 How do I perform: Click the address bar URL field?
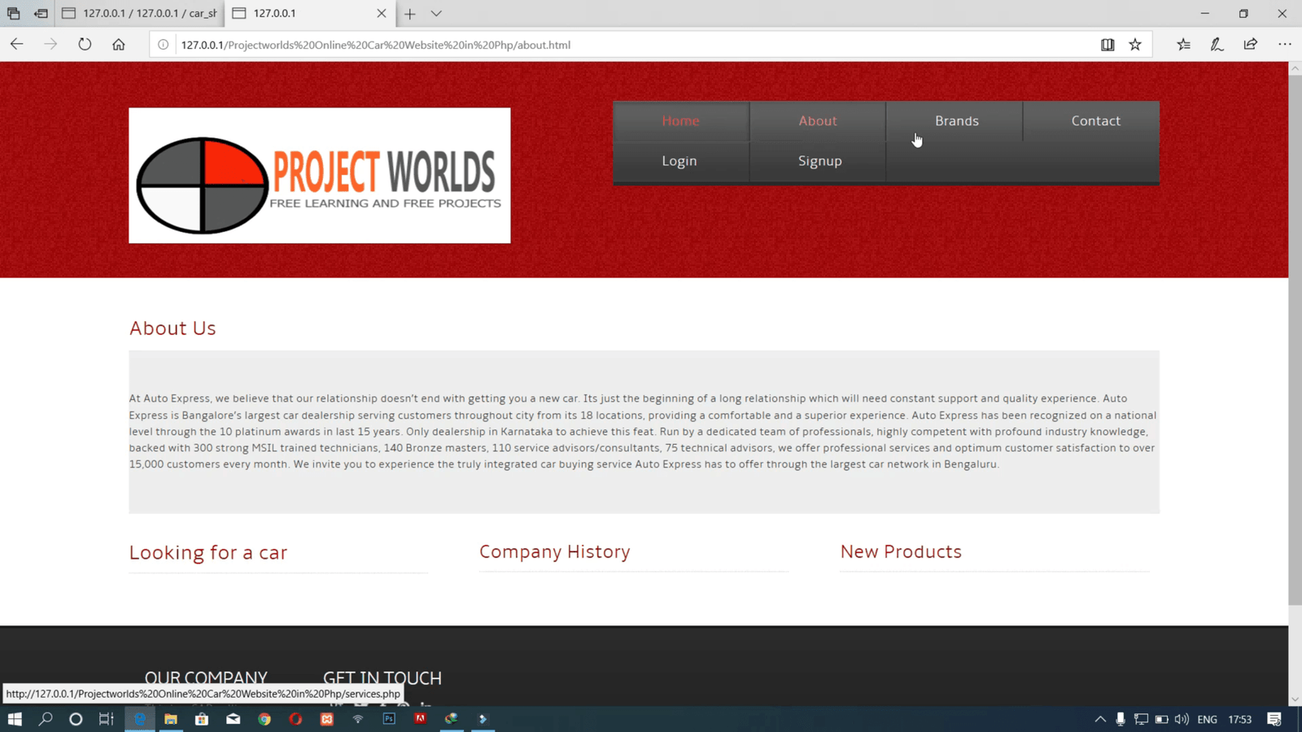pyautogui.click(x=570, y=45)
